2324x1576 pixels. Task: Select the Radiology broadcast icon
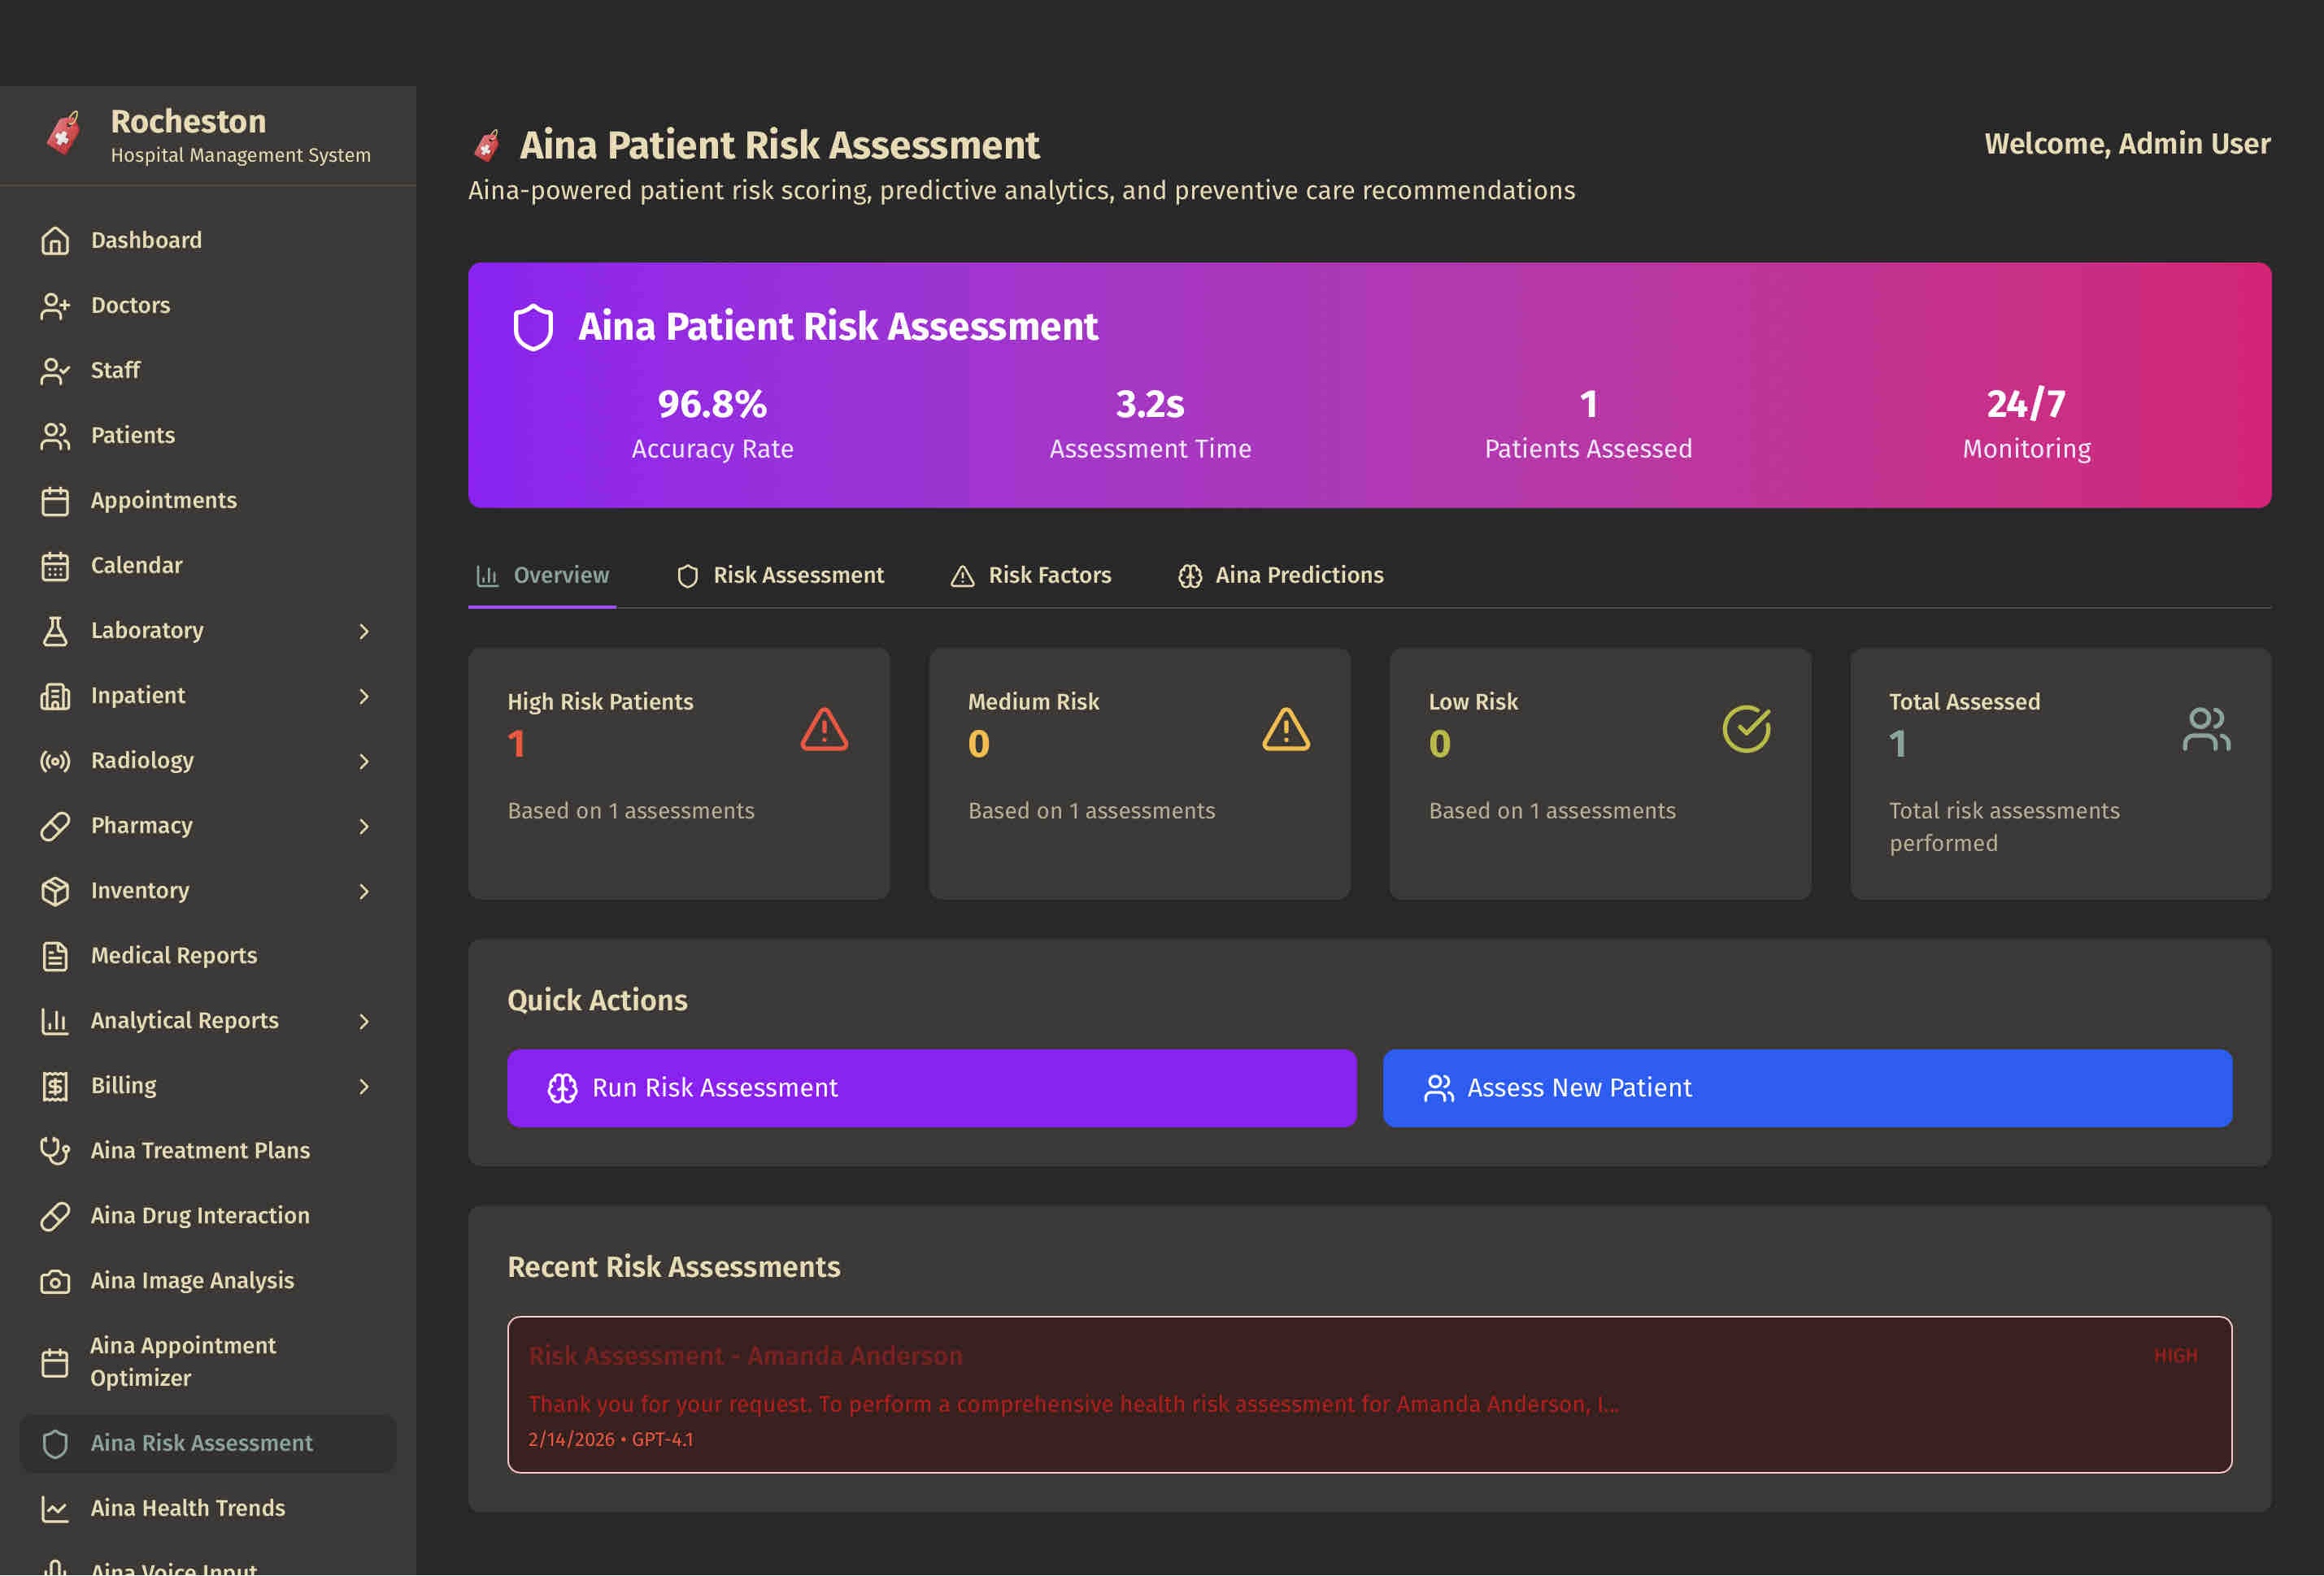pyautogui.click(x=55, y=761)
